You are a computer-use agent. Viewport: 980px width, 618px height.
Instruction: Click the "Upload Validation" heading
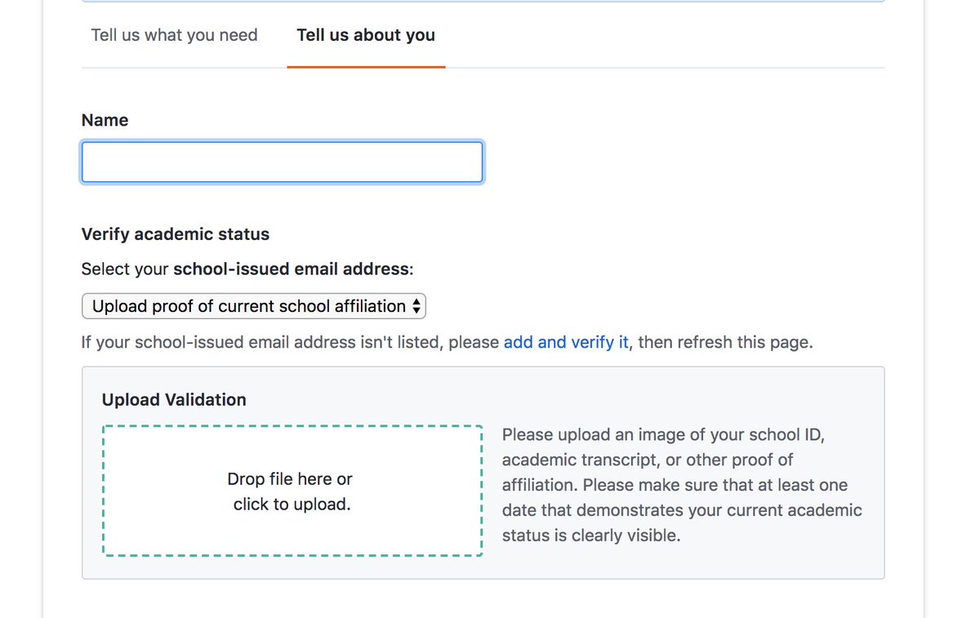point(174,400)
